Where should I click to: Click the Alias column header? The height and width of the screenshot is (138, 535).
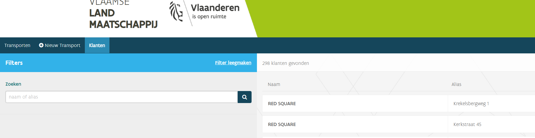coord(456,84)
